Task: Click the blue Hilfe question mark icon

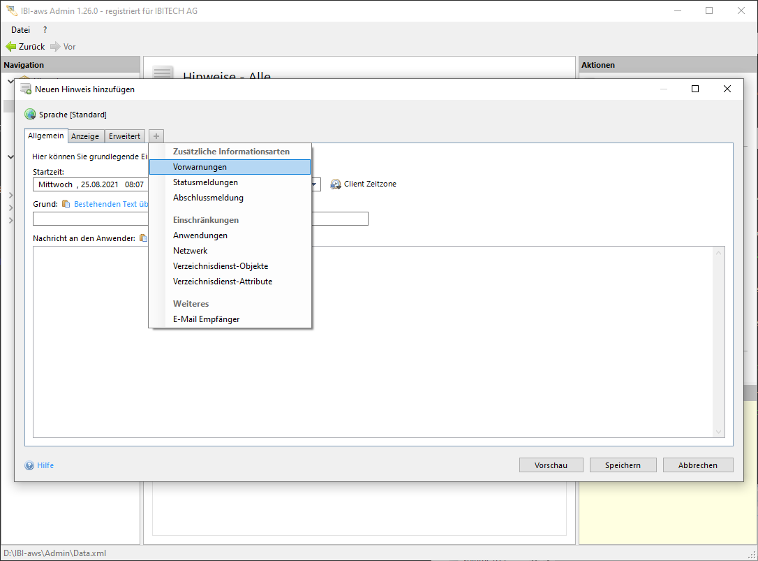Action: click(29, 465)
